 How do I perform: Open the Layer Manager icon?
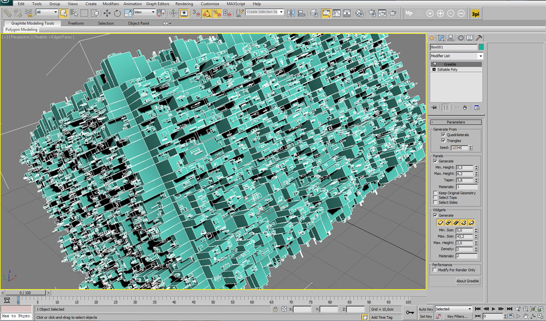[314, 13]
